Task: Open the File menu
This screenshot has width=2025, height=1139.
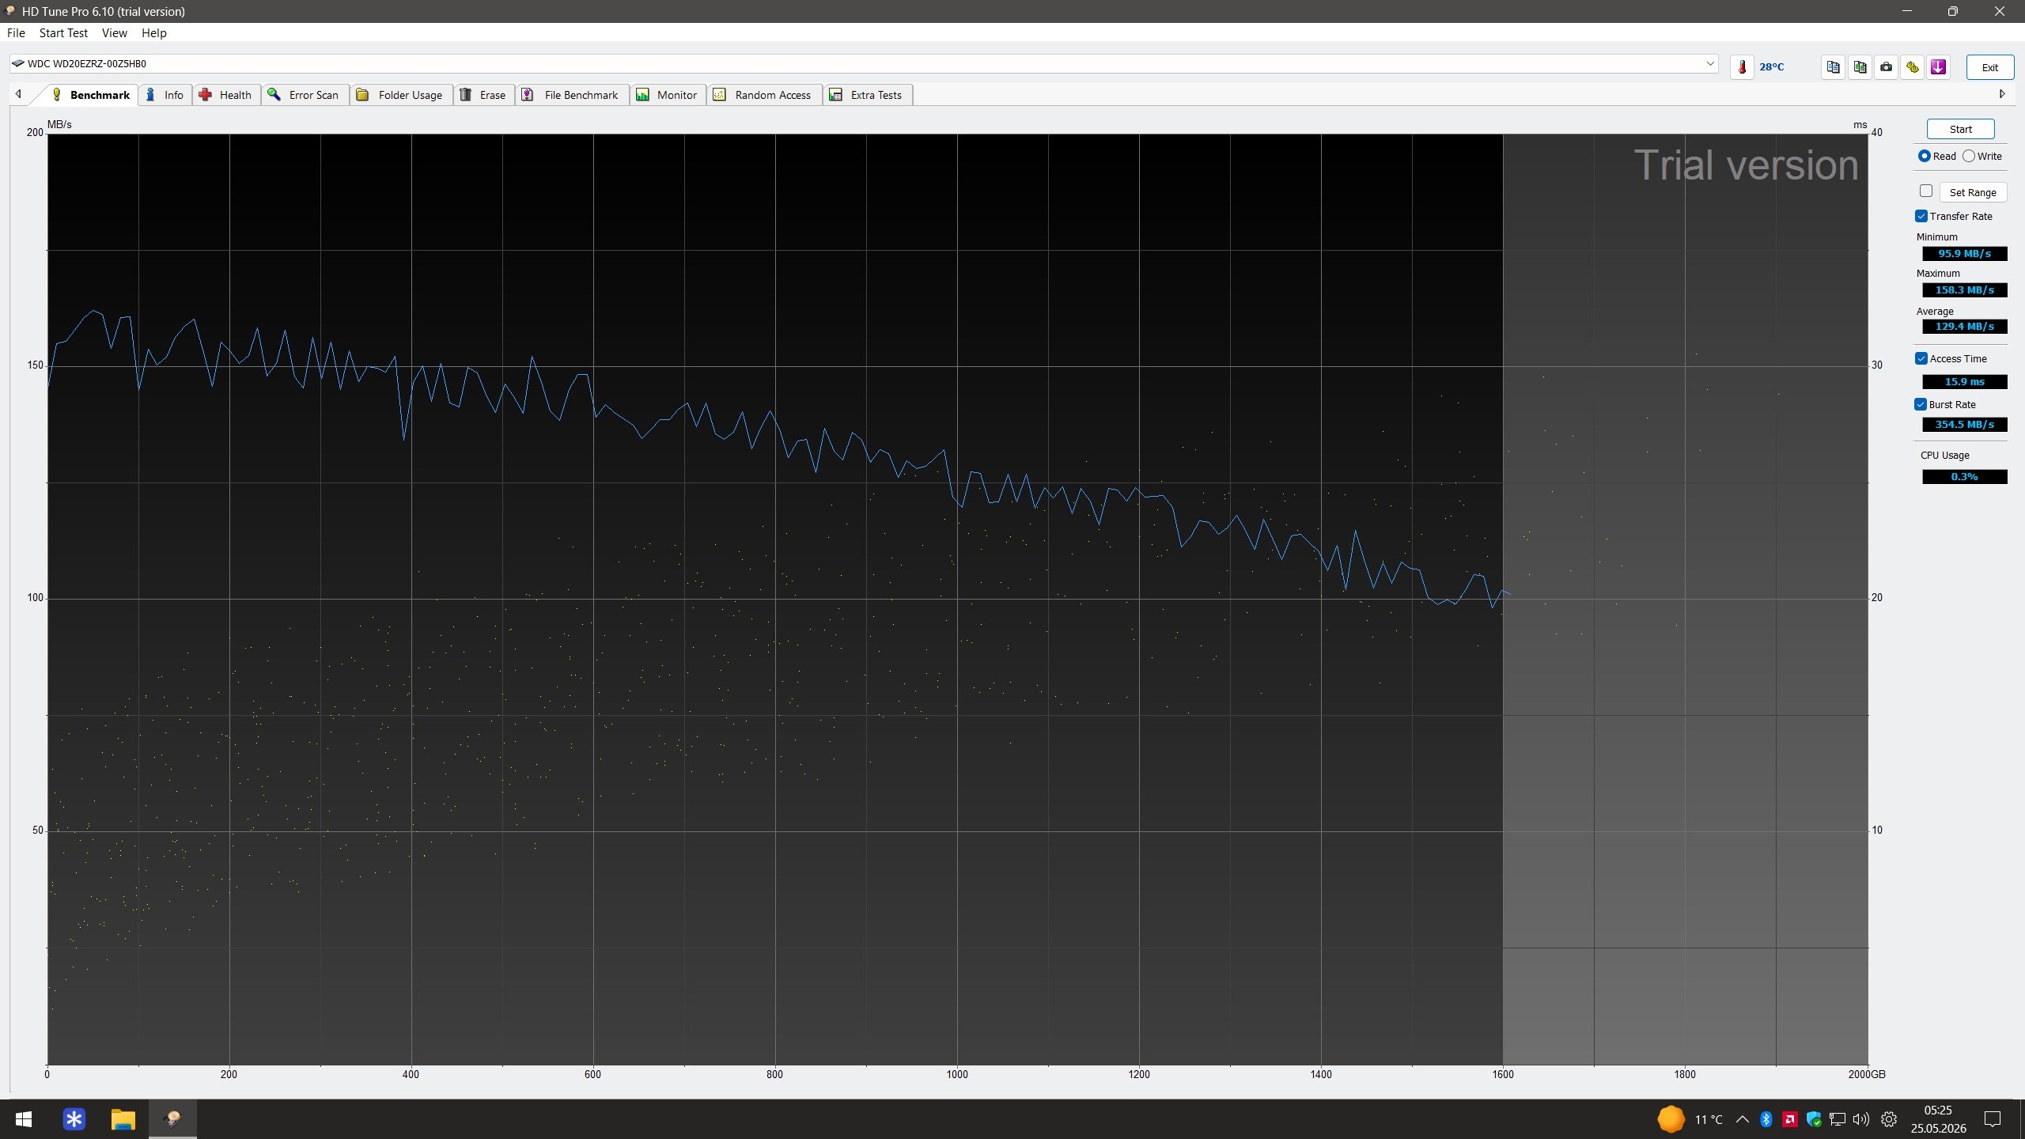Action: point(16,33)
